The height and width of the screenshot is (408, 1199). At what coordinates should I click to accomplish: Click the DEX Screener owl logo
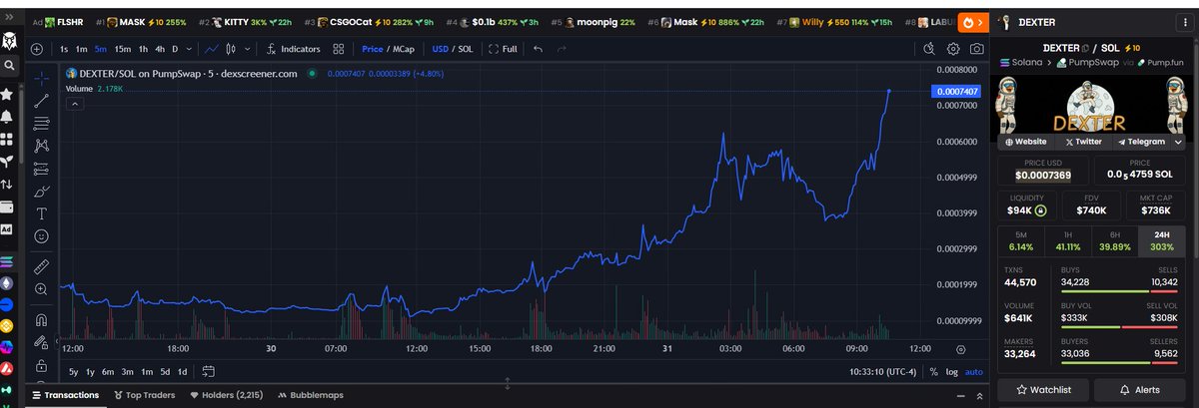coord(8,43)
